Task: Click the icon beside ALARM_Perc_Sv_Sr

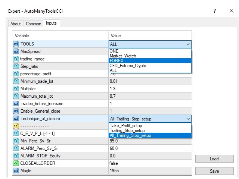Action: point(16,148)
